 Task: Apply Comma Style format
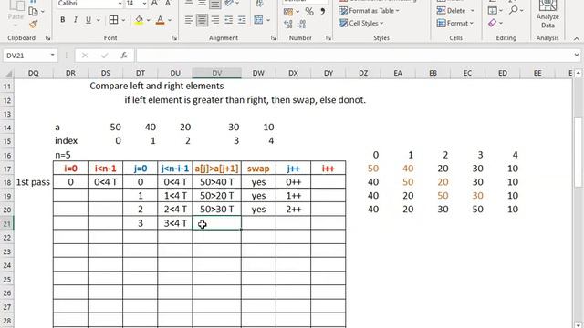[322, 12]
